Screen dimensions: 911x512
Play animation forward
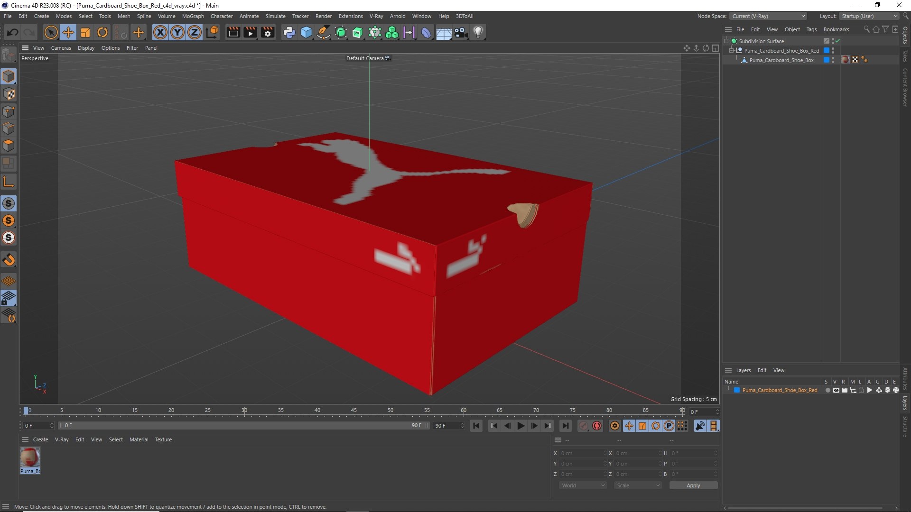click(x=521, y=426)
